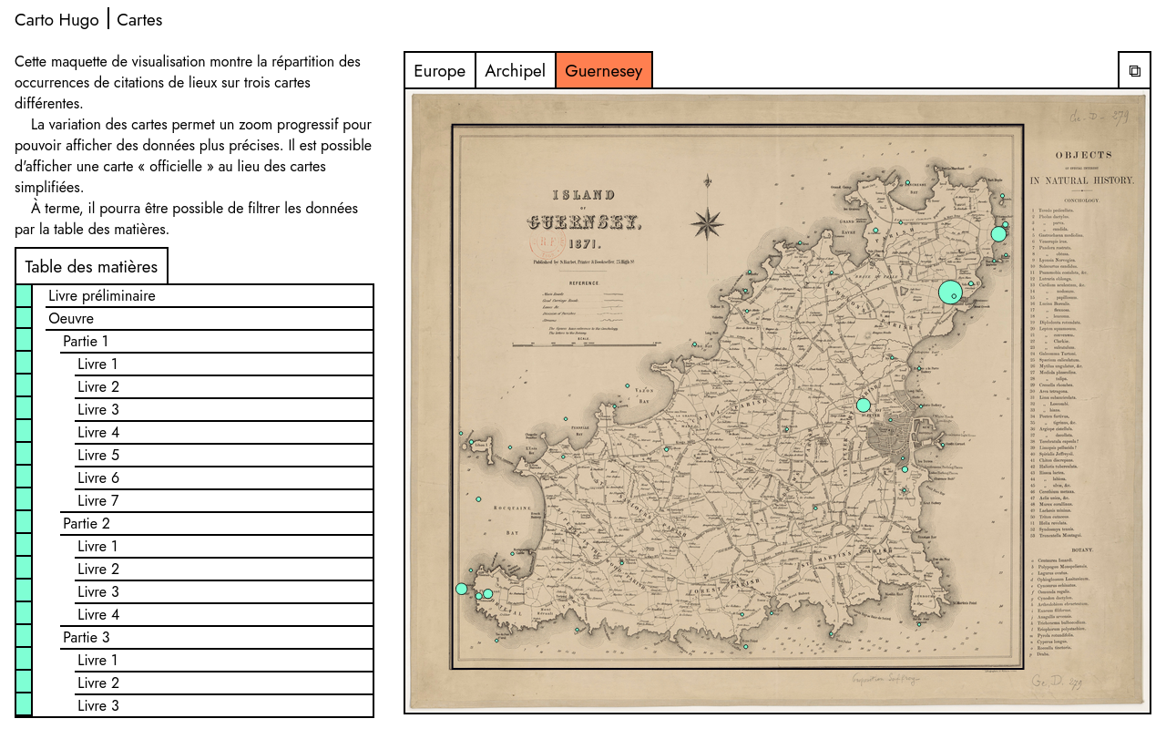Select Livre 2 under Partie 3
Viewport: 1166px width, 729px height.
point(224,683)
